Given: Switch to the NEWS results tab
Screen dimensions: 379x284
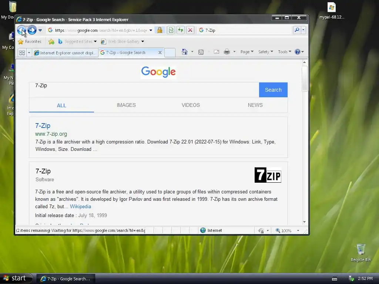Looking at the screenshot, I should tap(255, 105).
